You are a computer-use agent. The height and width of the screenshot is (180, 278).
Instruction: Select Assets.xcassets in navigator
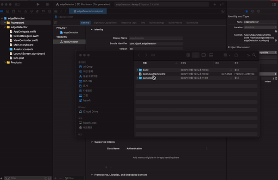pos(23,49)
